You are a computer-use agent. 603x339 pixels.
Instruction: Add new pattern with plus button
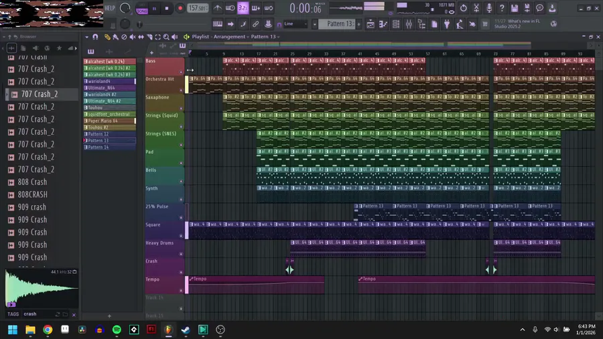click(x=359, y=24)
